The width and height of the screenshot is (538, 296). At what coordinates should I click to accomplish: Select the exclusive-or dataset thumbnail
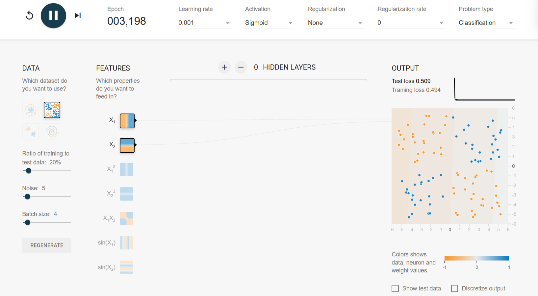pos(52,110)
